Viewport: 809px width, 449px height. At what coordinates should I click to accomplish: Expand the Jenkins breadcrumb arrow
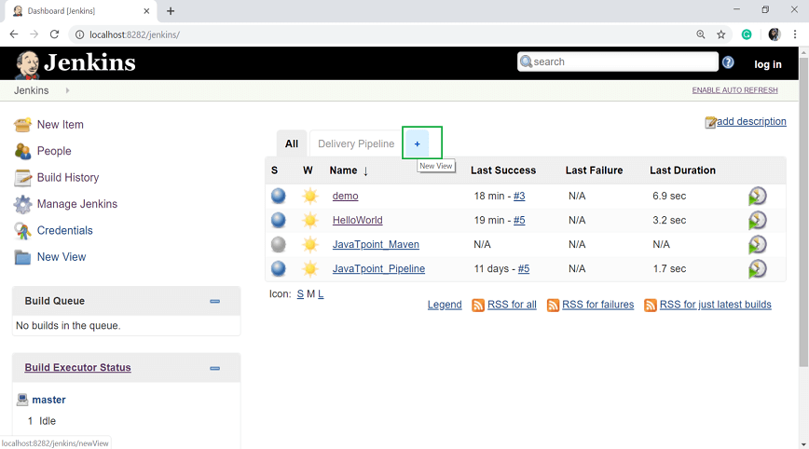[67, 90]
